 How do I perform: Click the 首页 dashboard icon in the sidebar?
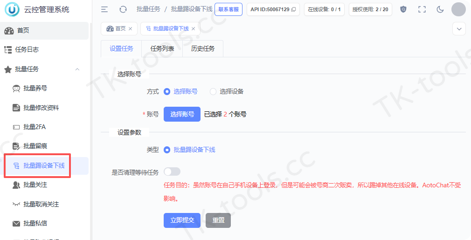pos(9,31)
